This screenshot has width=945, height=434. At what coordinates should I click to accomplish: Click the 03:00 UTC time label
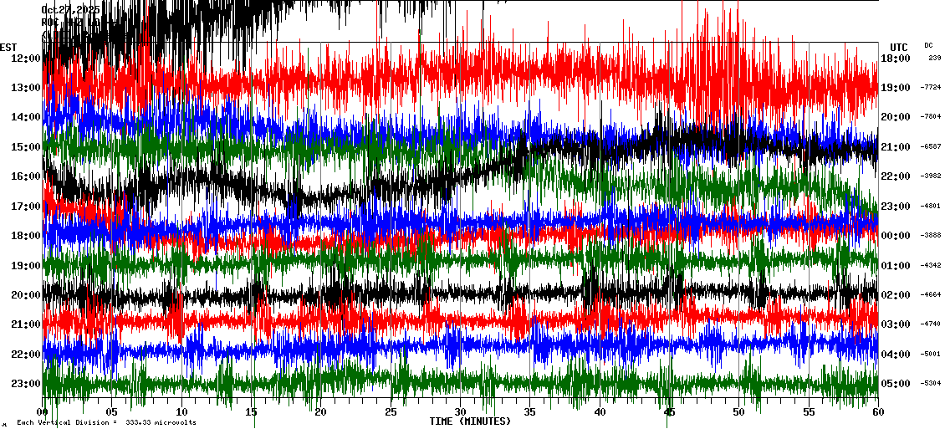pos(895,324)
